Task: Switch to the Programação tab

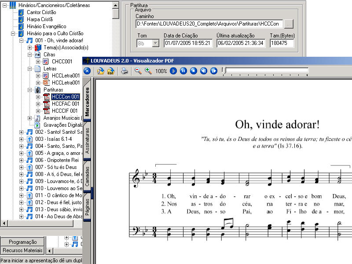Action: click(x=23, y=242)
